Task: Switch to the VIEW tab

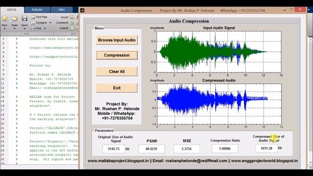Action: pos(62,10)
